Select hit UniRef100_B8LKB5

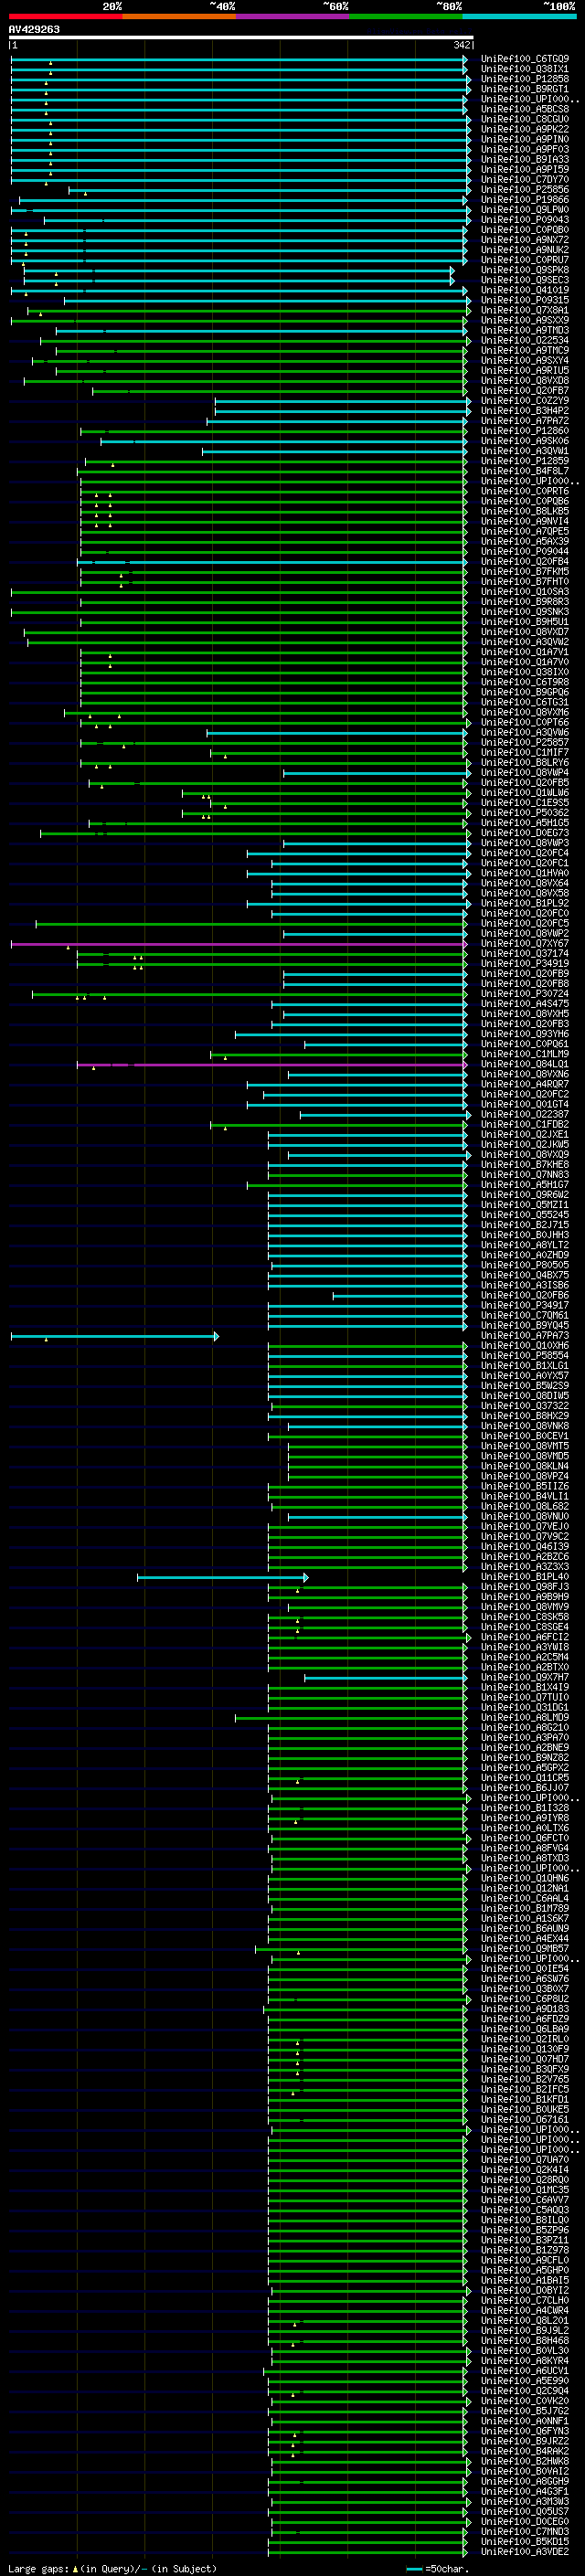point(525,511)
